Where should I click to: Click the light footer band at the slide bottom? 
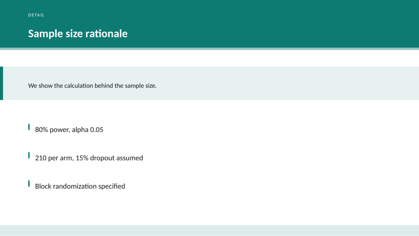coord(210,230)
